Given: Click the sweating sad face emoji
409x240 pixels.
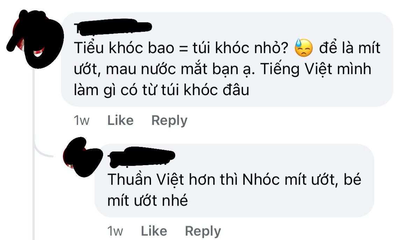Looking at the screenshot, I should (304, 48).
